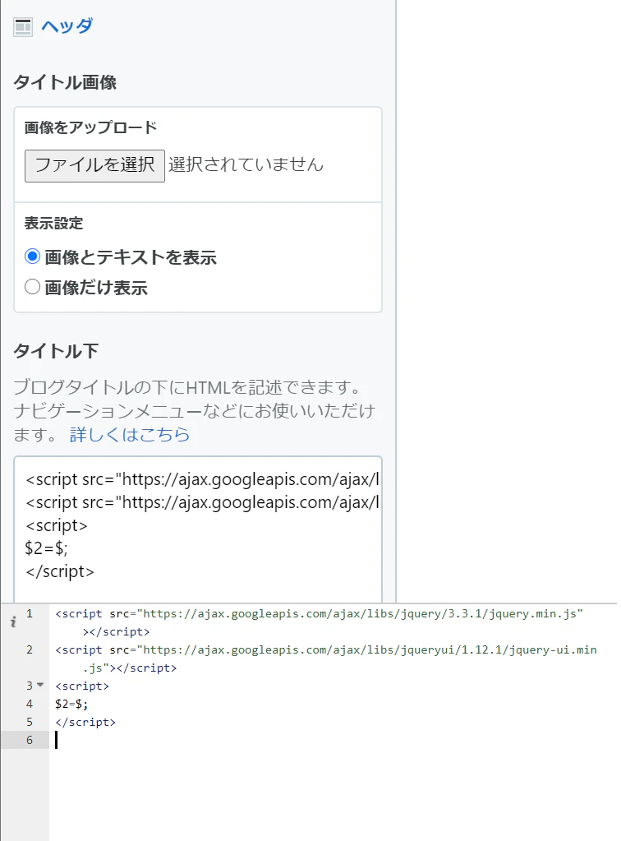
Task: Click the </script> tag on editor line 5
Action: [x=85, y=722]
